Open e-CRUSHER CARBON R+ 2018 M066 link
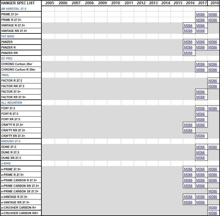 coord(213,207)
